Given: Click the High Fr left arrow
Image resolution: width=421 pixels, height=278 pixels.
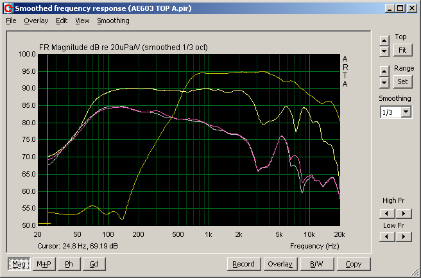Looking at the screenshot, I should [387, 214].
